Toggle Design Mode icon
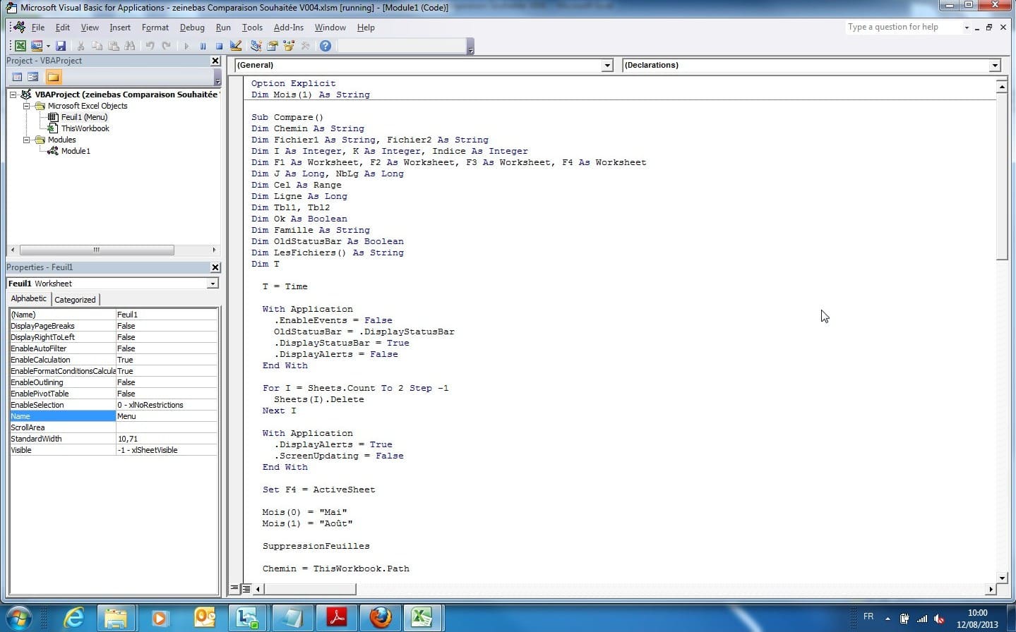This screenshot has width=1016, height=632. click(x=236, y=46)
